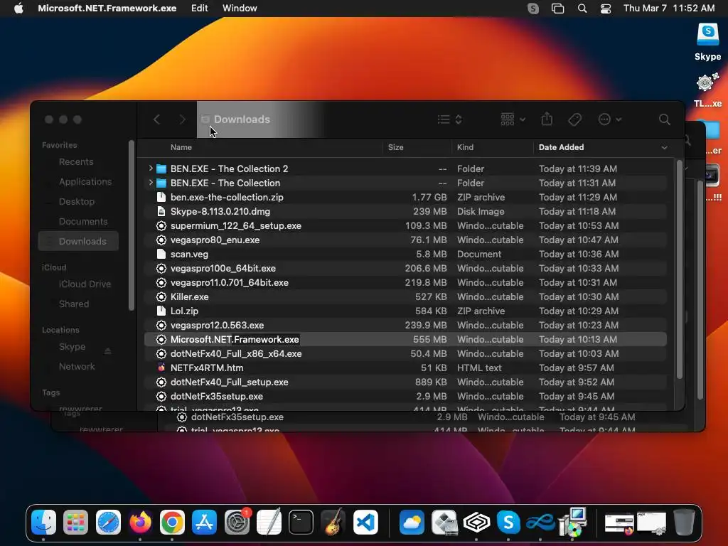
Task: Select vegaspro80_enu.exe file
Action: (405, 240)
